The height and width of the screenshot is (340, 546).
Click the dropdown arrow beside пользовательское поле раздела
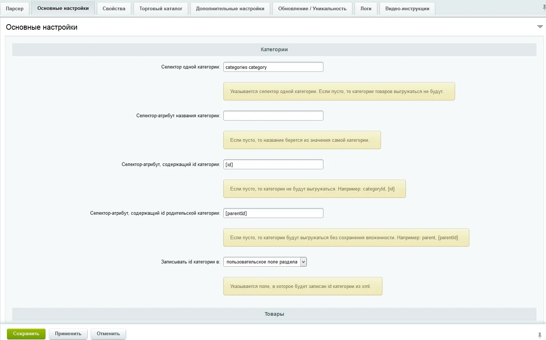pyautogui.click(x=303, y=262)
